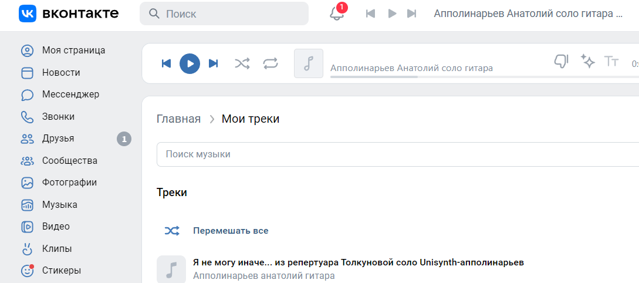Click the header track title Апполинарьев Анатолий соло гитара
Viewport: 639px width, 283px height.
pos(528,14)
